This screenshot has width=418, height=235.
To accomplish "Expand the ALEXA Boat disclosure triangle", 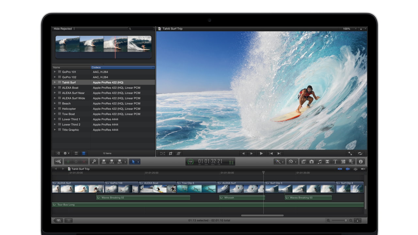I will [x=55, y=87].
